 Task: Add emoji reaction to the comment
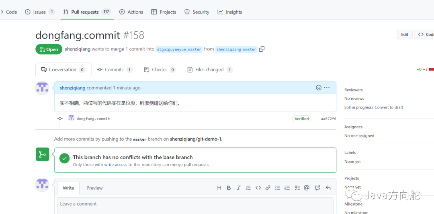(319, 87)
